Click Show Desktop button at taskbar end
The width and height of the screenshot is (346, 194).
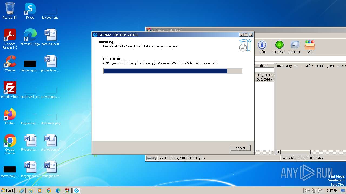[x=343, y=190]
